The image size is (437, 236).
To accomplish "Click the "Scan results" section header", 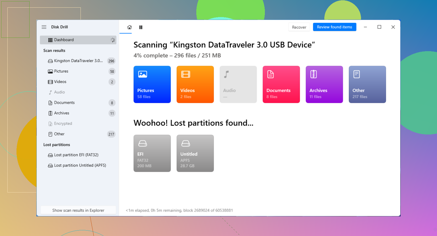I will point(54,51).
